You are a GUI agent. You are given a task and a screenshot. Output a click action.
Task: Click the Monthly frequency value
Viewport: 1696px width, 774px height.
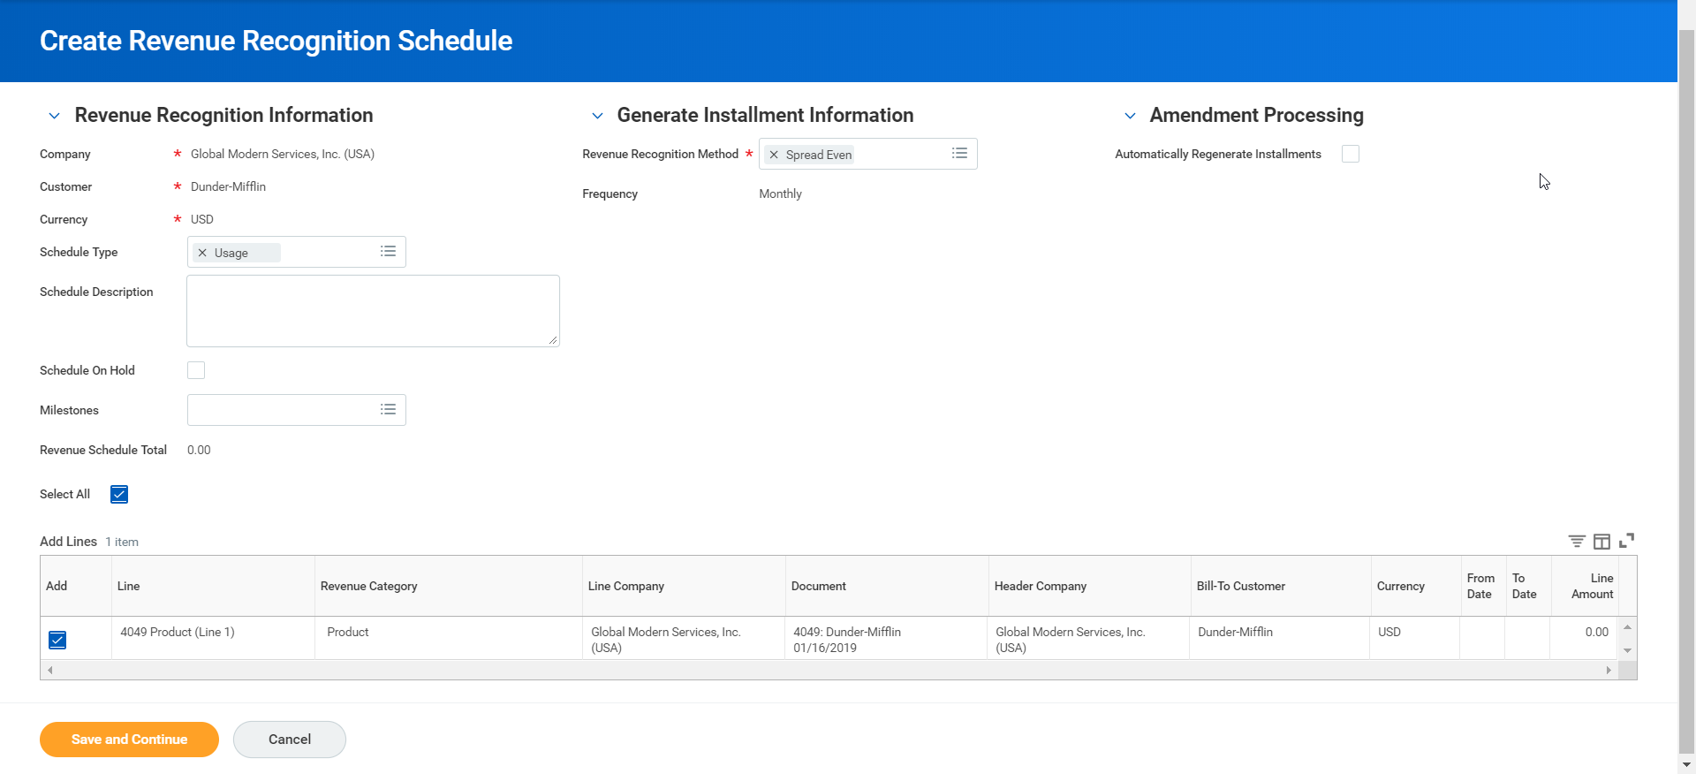(x=781, y=193)
